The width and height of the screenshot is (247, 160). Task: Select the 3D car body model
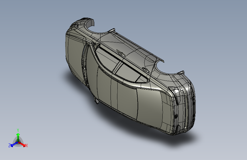click(x=130, y=77)
